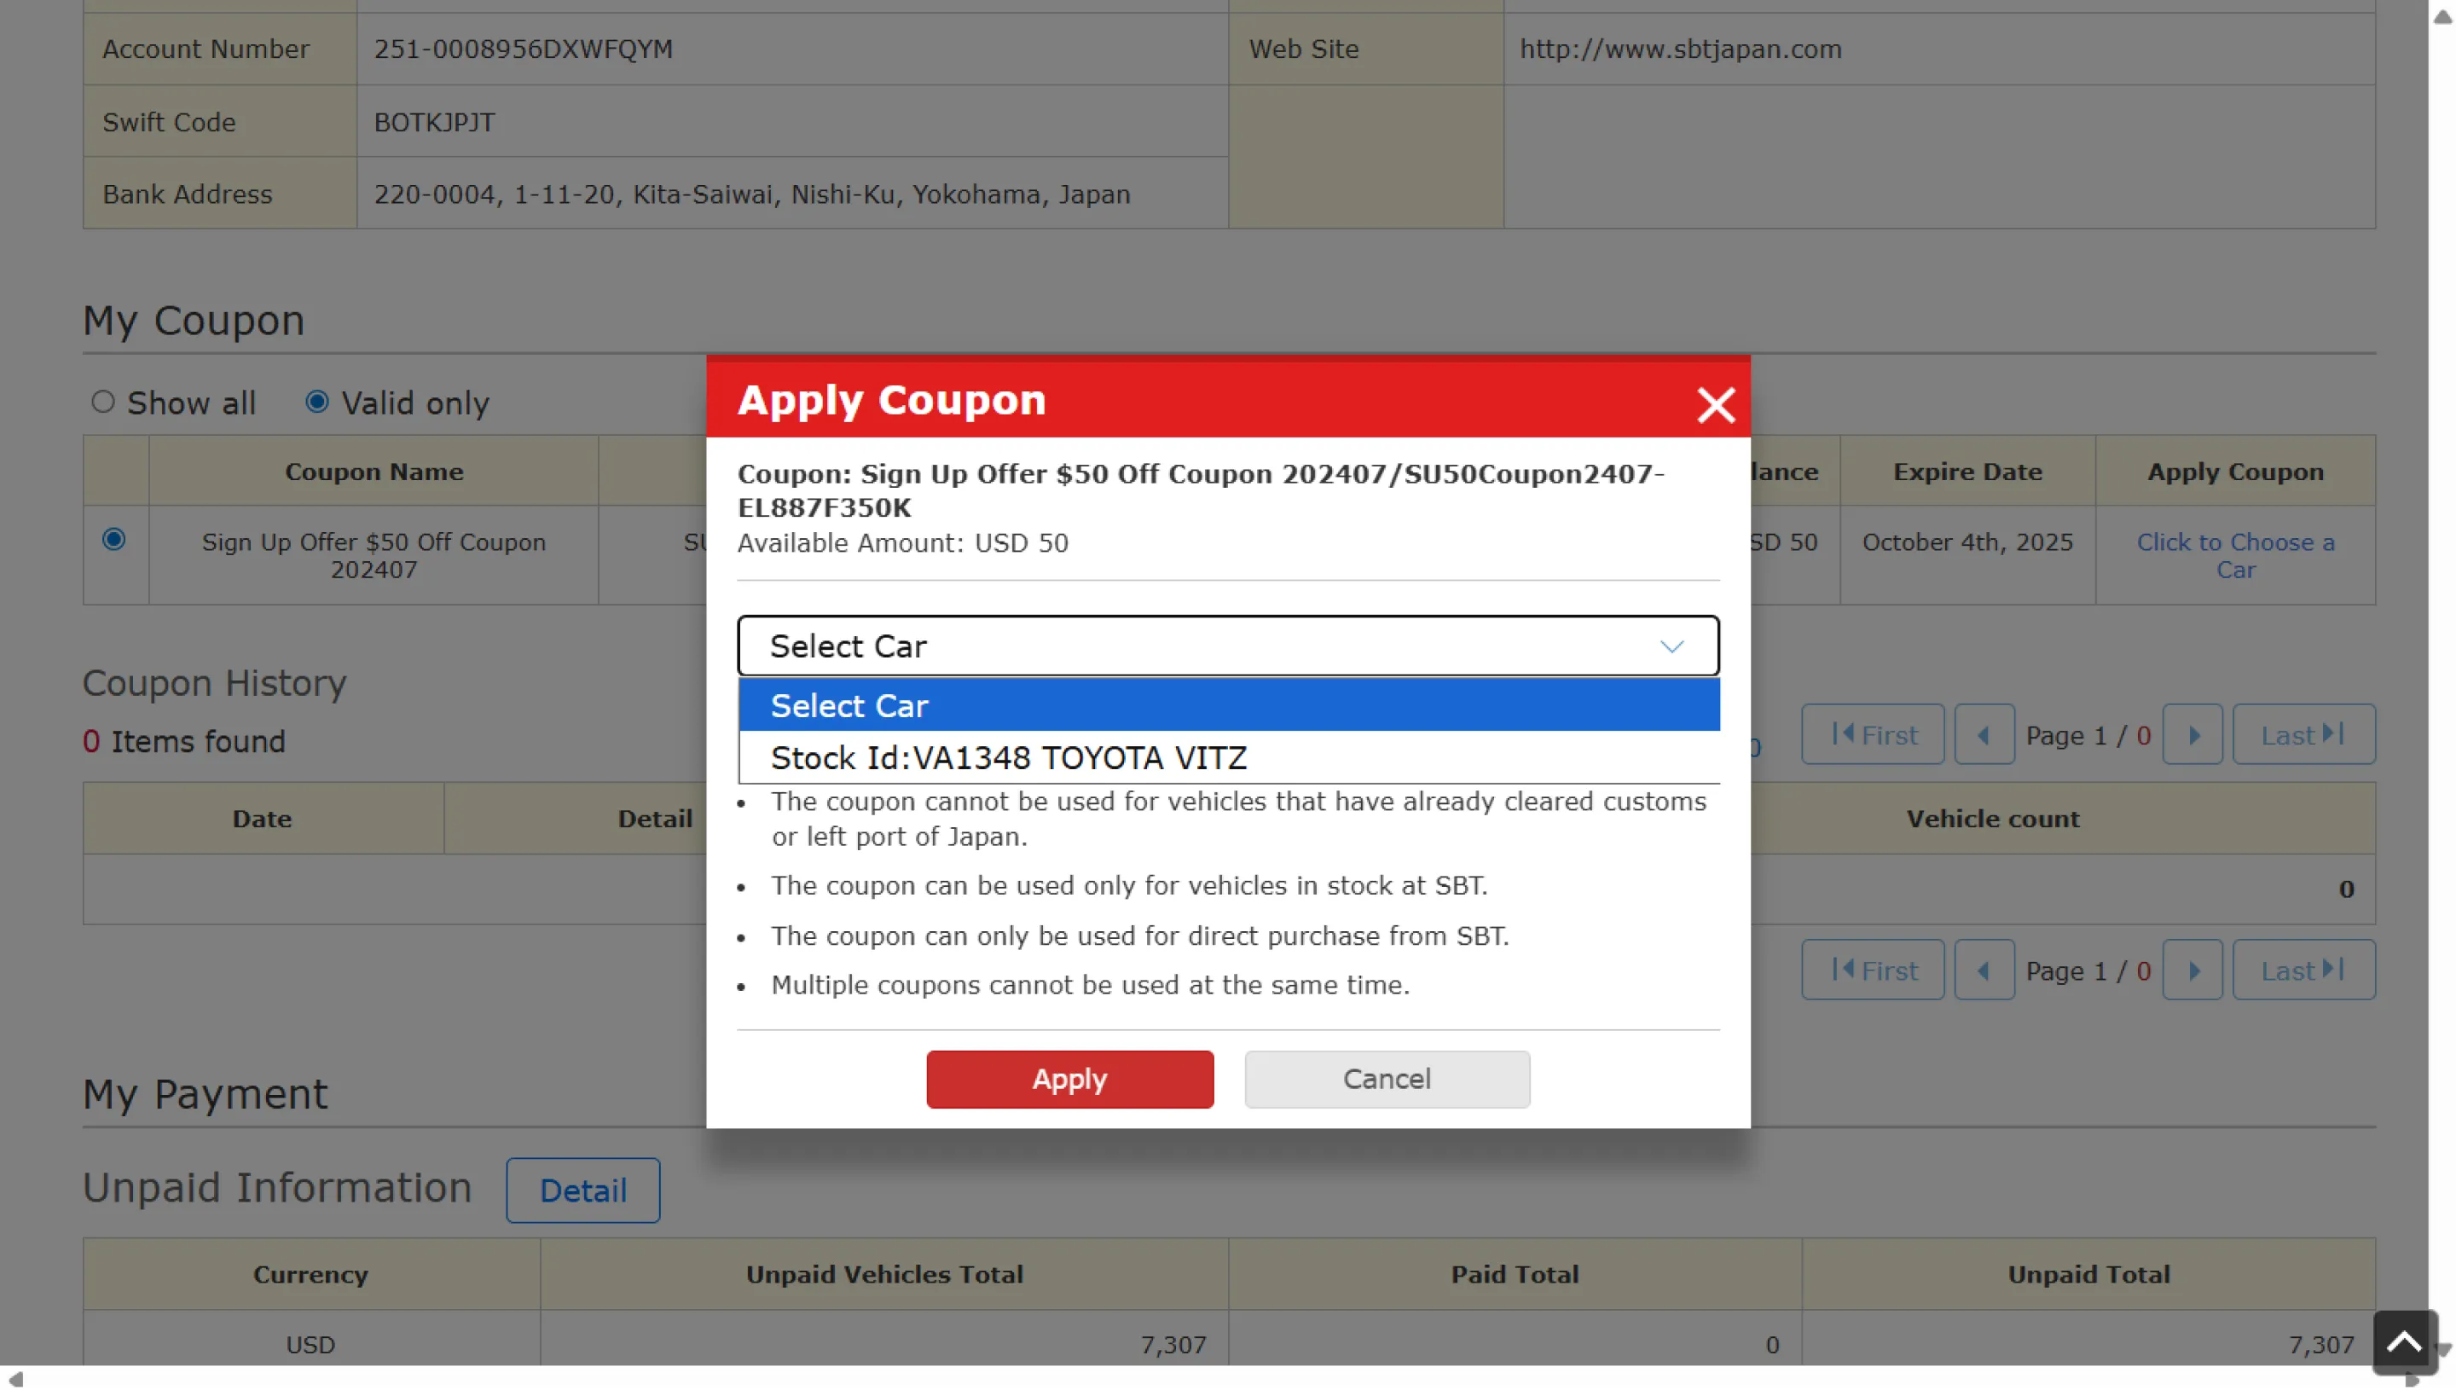The image size is (2456, 1390).
Task: Choose Stock Id:VA1348 TOYOTA VITZ option
Action: pyautogui.click(x=1008, y=758)
